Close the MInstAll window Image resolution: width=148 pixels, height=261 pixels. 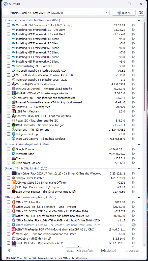pyautogui.click(x=141, y=4)
